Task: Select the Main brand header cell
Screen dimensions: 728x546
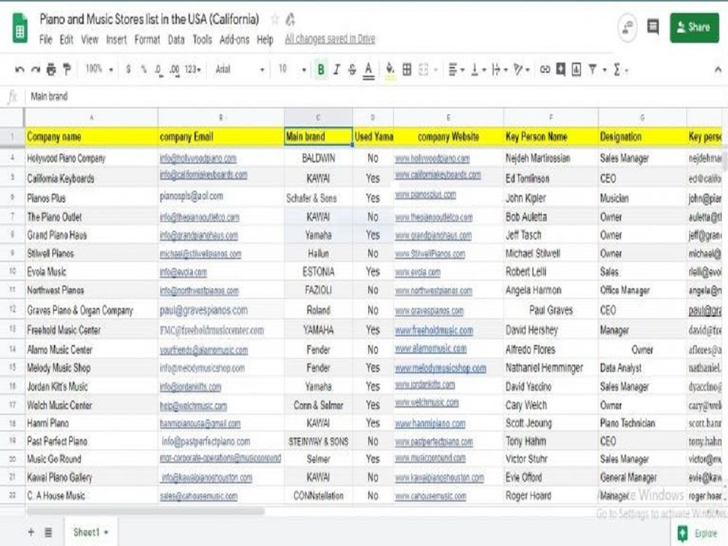Action: [x=318, y=137]
